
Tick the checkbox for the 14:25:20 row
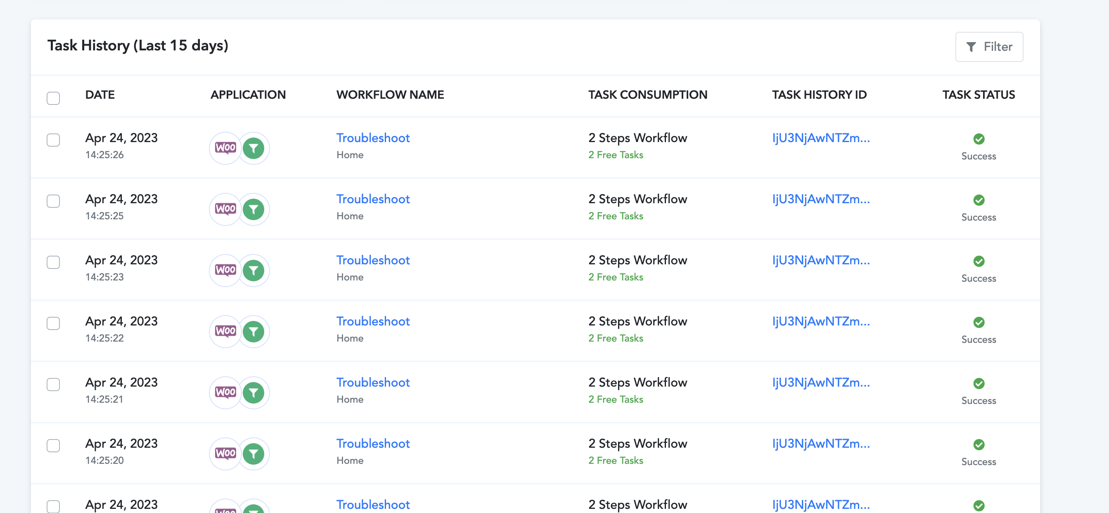pyautogui.click(x=53, y=446)
